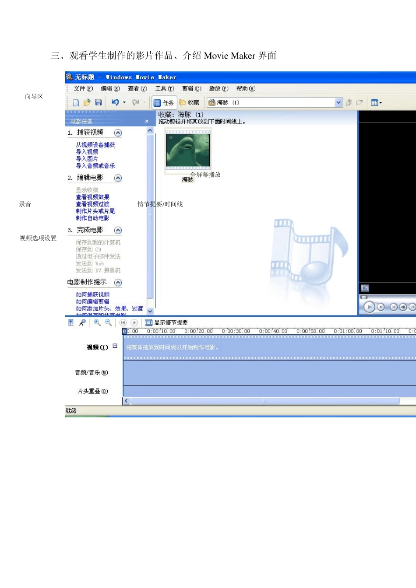
Task: Click the full screen icon under the preview
Action: [x=365, y=288]
